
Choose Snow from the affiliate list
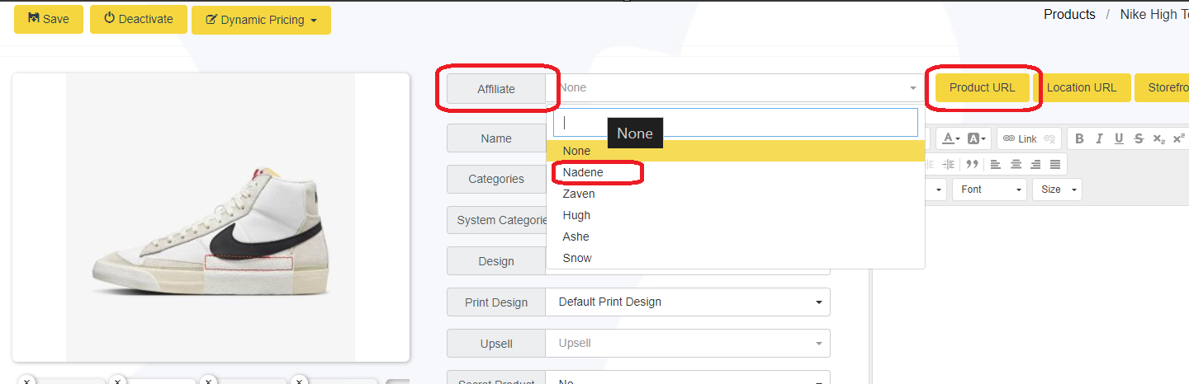click(x=735, y=258)
